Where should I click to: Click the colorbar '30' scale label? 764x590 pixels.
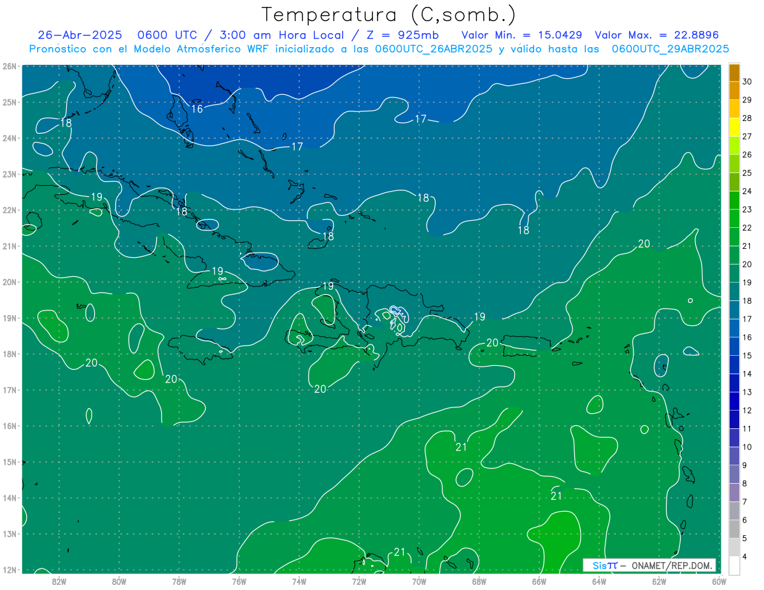(x=747, y=81)
